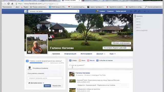Click the Далее button

(47, 86)
